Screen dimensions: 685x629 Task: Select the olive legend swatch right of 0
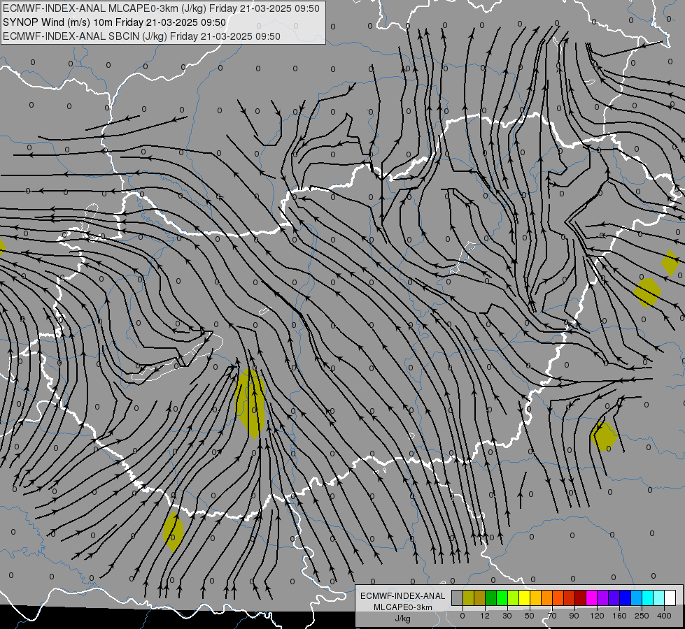pyautogui.click(x=468, y=598)
